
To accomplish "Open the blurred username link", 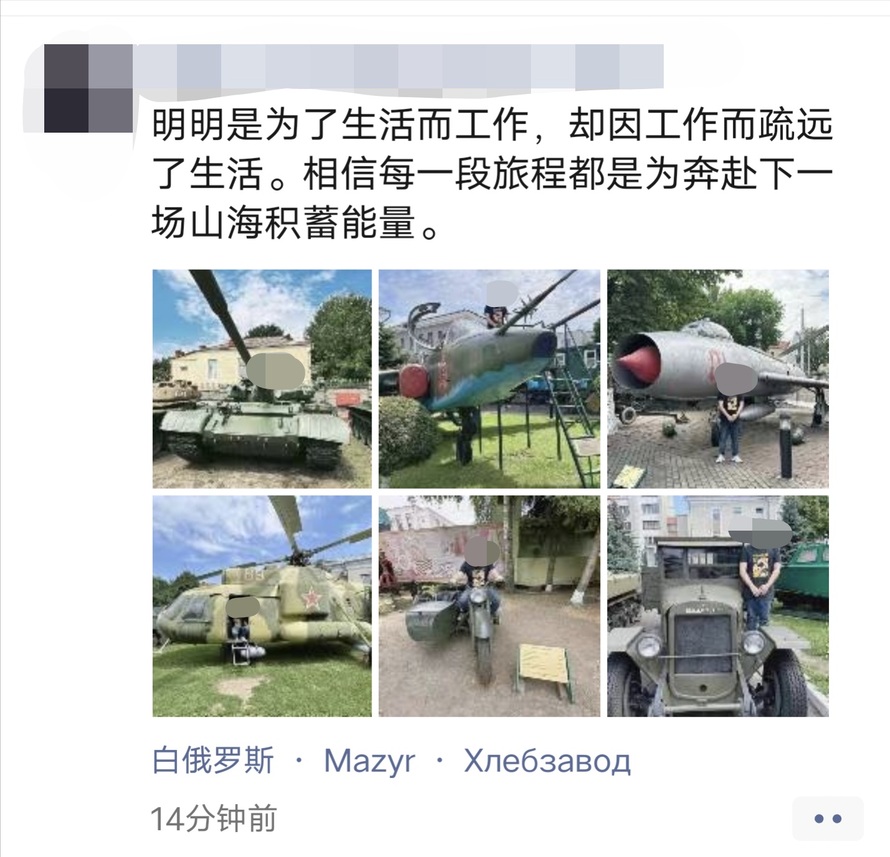I will tap(399, 67).
